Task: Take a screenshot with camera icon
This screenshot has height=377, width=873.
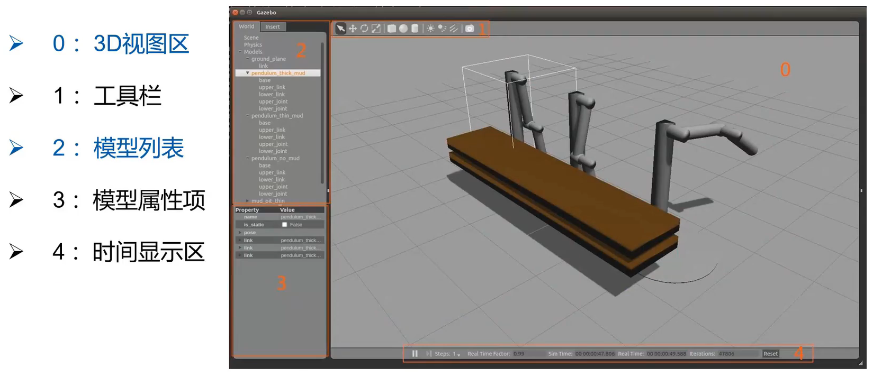Action: 470,29
